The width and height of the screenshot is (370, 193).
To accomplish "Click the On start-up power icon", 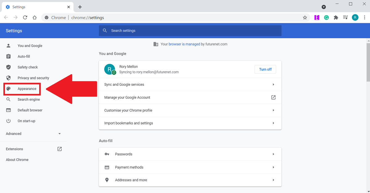I will 8,121.
